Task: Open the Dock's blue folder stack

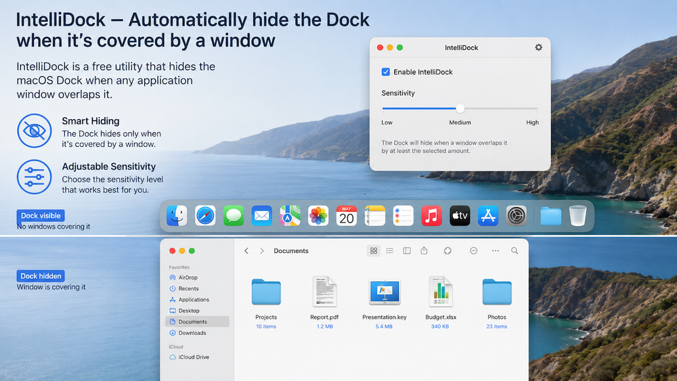Action: click(x=551, y=216)
